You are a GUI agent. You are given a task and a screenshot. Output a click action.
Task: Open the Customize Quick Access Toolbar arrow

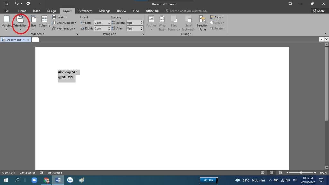(39, 4)
